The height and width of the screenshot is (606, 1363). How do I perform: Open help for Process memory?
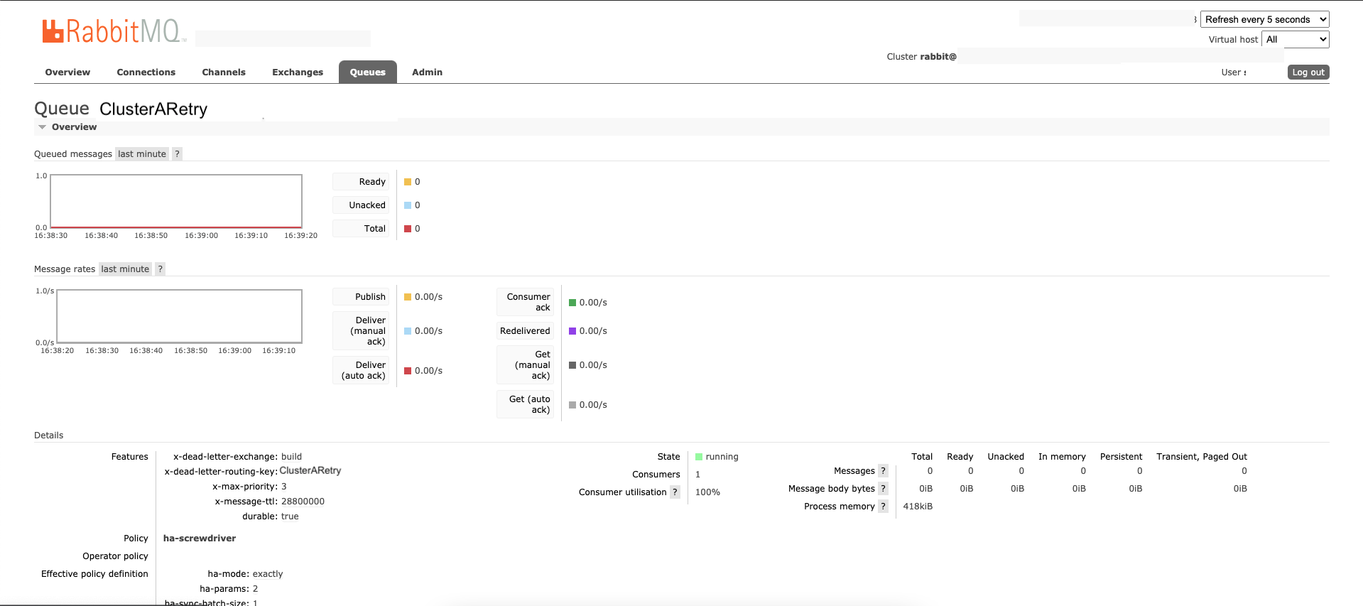pos(883,507)
